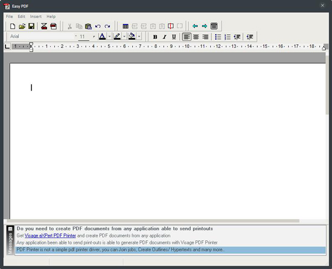
Task: Click the split cells icon with red line
Action: (x=170, y=26)
